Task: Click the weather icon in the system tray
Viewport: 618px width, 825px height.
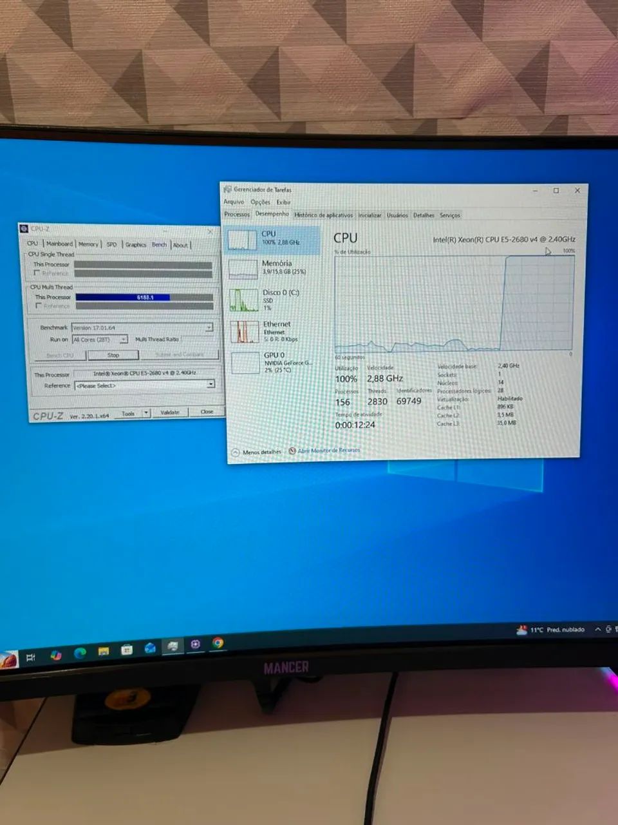Action: tap(521, 630)
